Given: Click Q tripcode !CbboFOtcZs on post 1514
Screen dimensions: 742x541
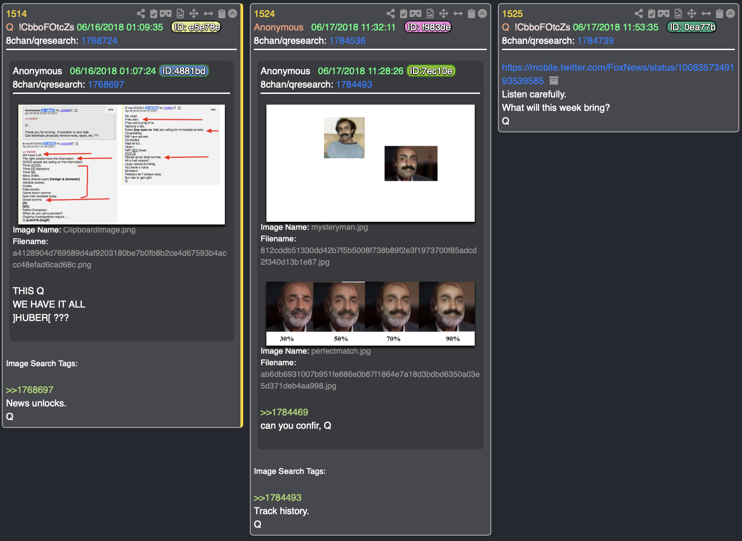Looking at the screenshot, I should (x=46, y=27).
